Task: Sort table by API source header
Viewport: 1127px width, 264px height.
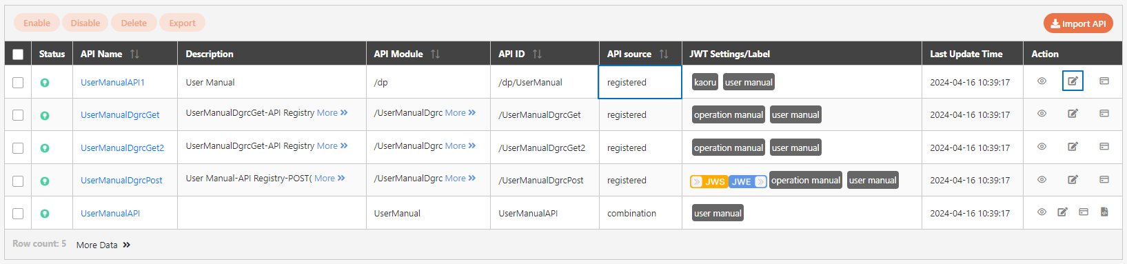Action: click(x=664, y=54)
